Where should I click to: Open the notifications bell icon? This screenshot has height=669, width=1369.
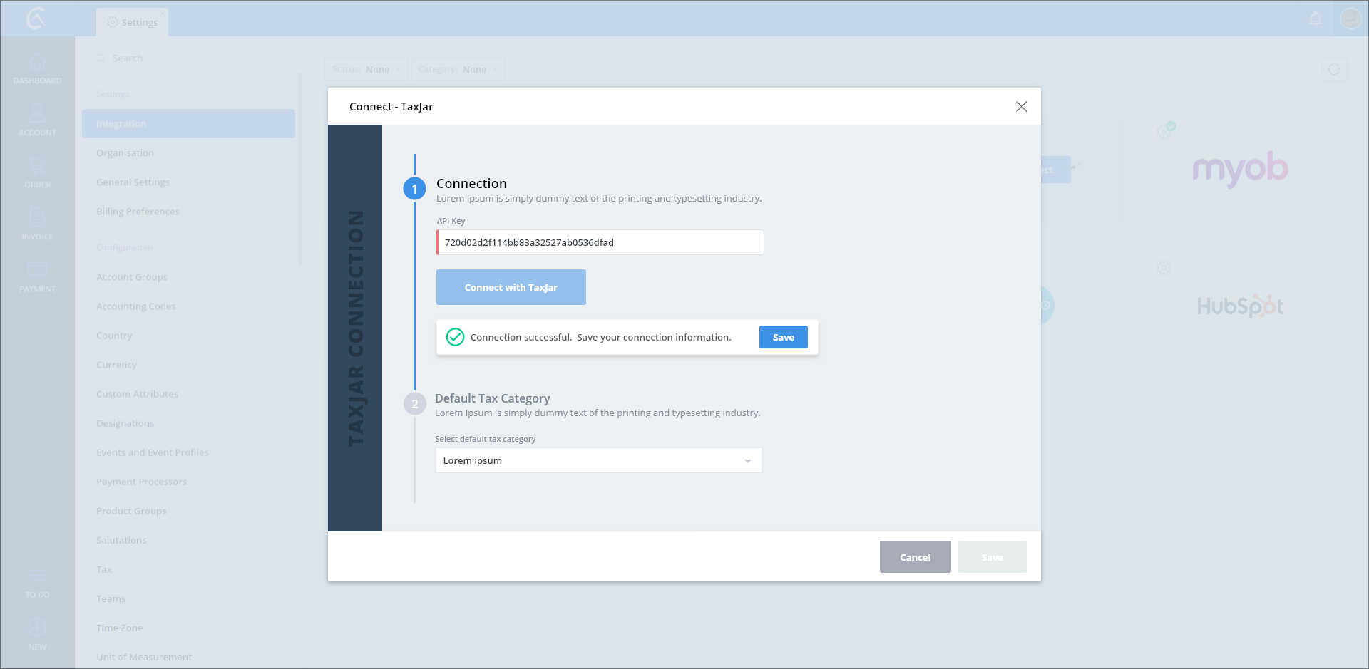click(1316, 19)
